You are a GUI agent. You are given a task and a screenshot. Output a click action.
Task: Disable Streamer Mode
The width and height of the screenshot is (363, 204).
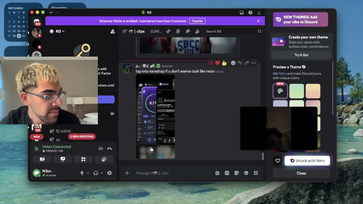click(x=197, y=21)
